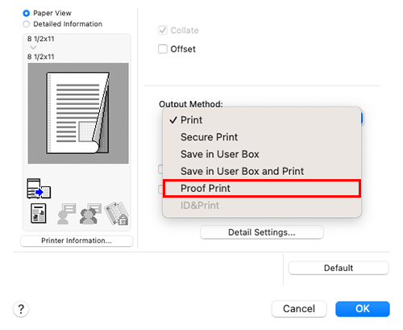
Task: Select the Paper View radio button
Action: point(26,13)
